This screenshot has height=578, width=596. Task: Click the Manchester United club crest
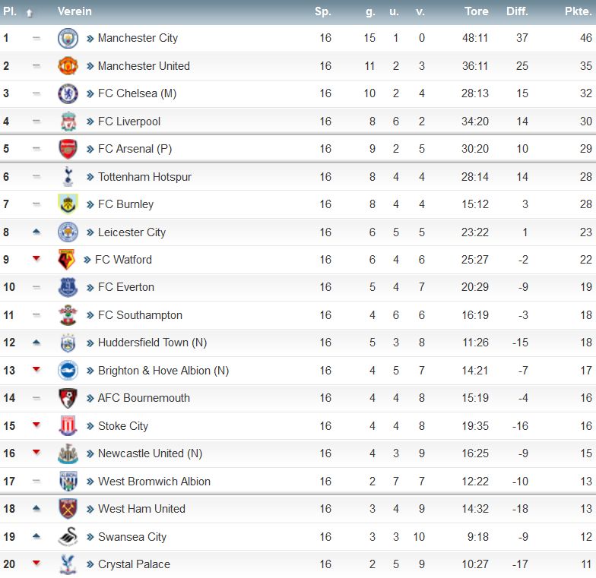pos(68,65)
